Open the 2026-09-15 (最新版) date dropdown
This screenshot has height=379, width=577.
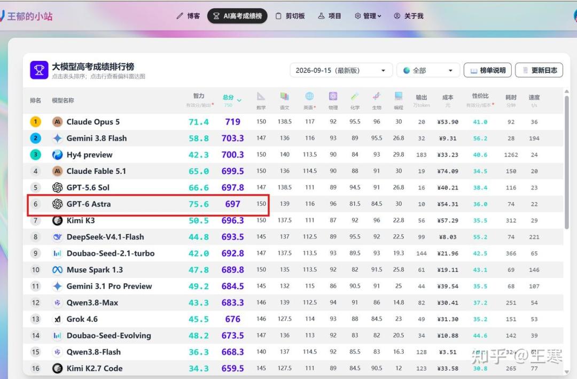pyautogui.click(x=341, y=71)
